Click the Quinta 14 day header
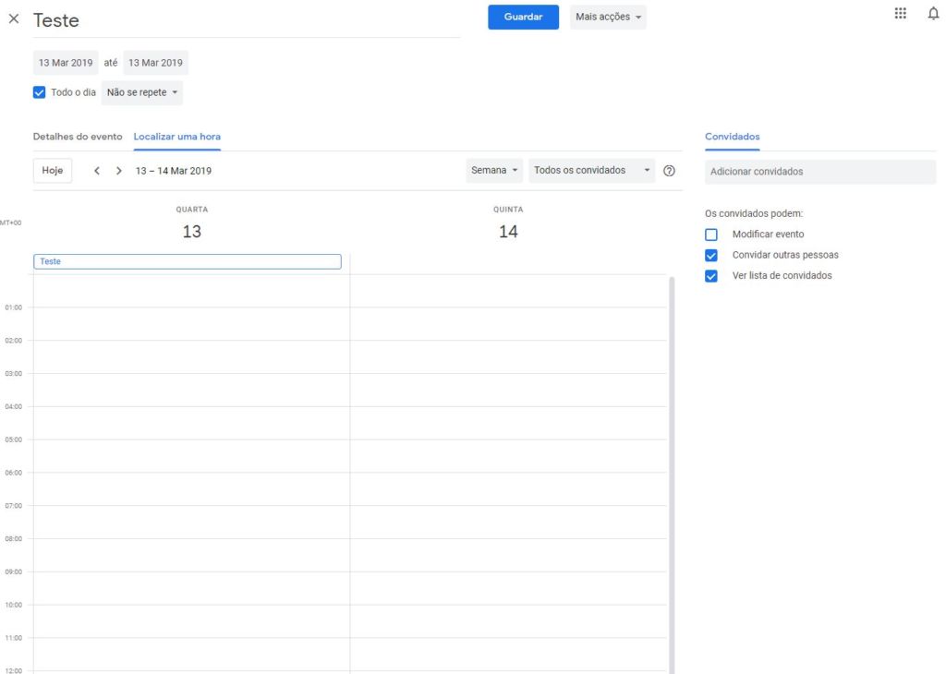946x674 pixels. [508, 223]
